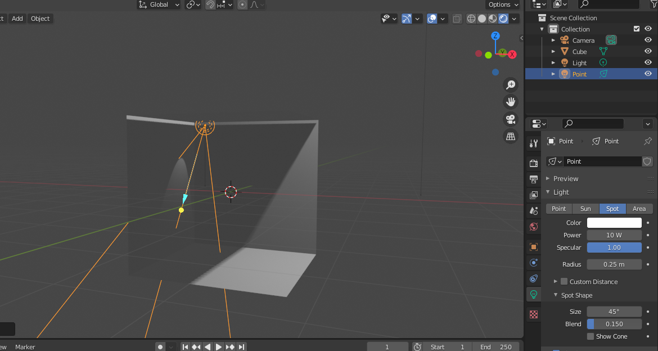Viewport: 658px width, 351px height.
Task: Open the View Layer properties tab
Action: 534,195
